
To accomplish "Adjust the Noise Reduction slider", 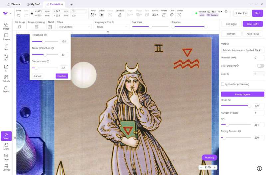I will 45,55.
